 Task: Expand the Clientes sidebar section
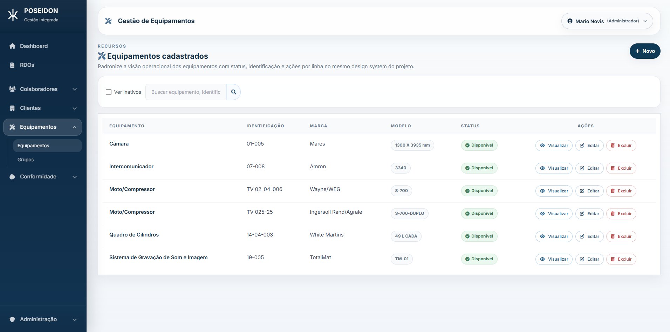(x=75, y=108)
